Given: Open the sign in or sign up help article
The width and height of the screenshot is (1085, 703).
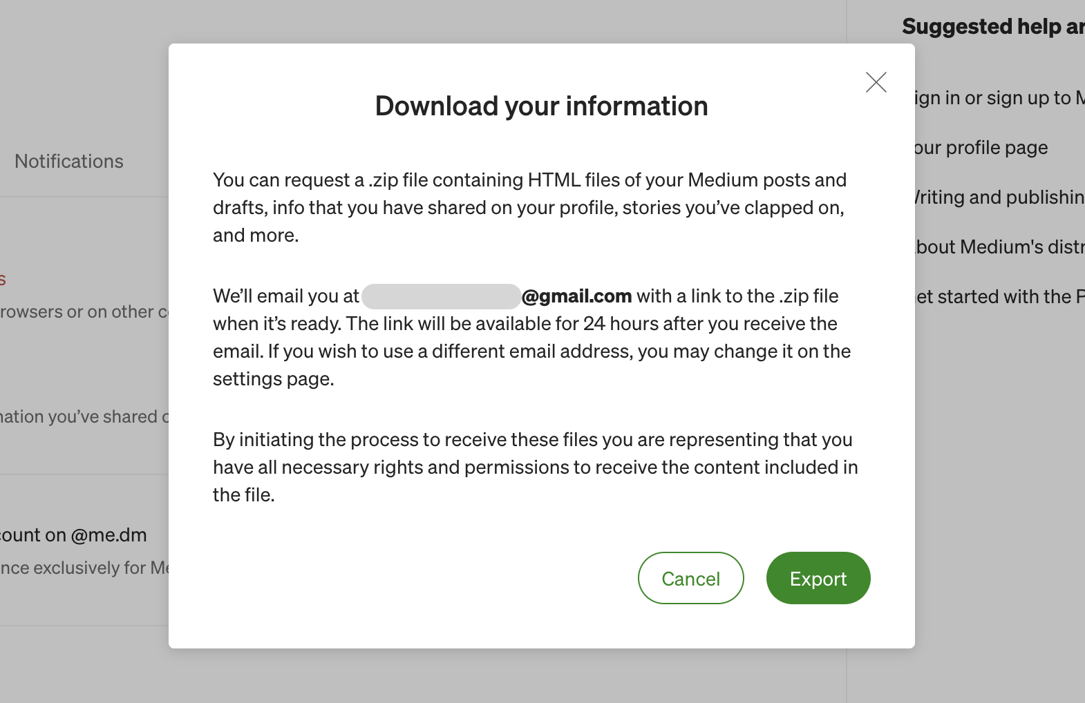Looking at the screenshot, I should 999,98.
